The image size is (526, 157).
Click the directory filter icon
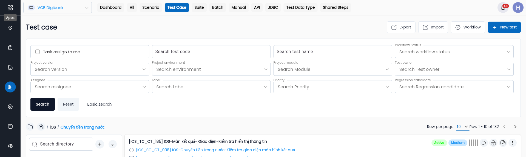coord(113,144)
